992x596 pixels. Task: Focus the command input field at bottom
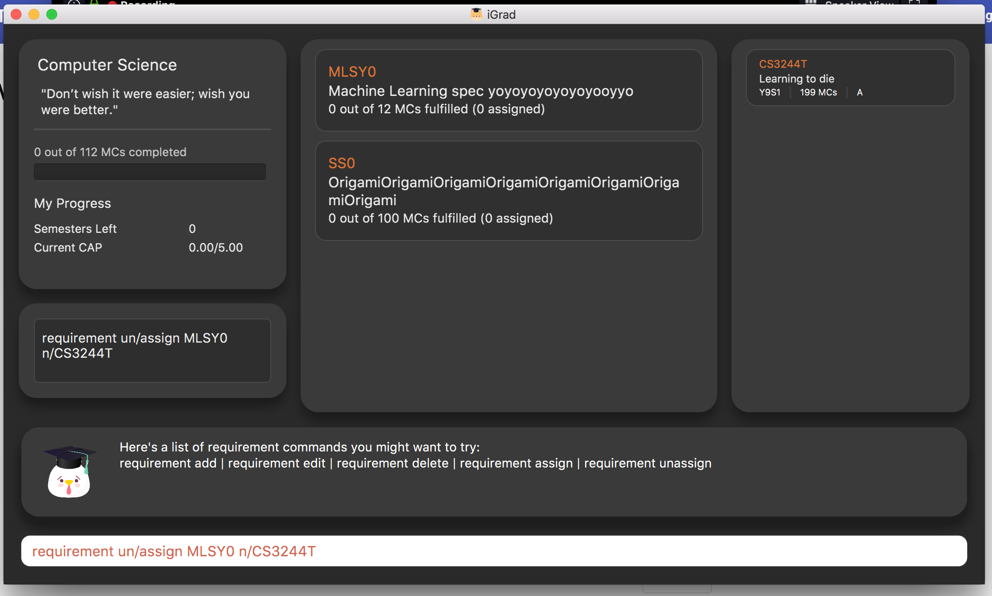[494, 551]
